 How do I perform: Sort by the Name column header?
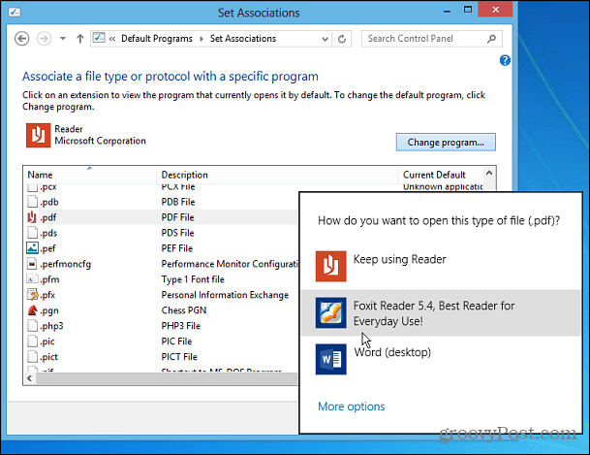89,175
